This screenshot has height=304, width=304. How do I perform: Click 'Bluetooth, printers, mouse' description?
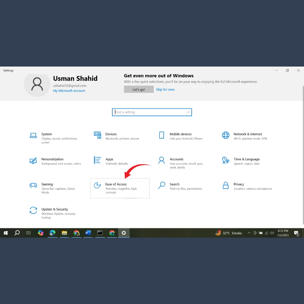[x=122, y=139]
